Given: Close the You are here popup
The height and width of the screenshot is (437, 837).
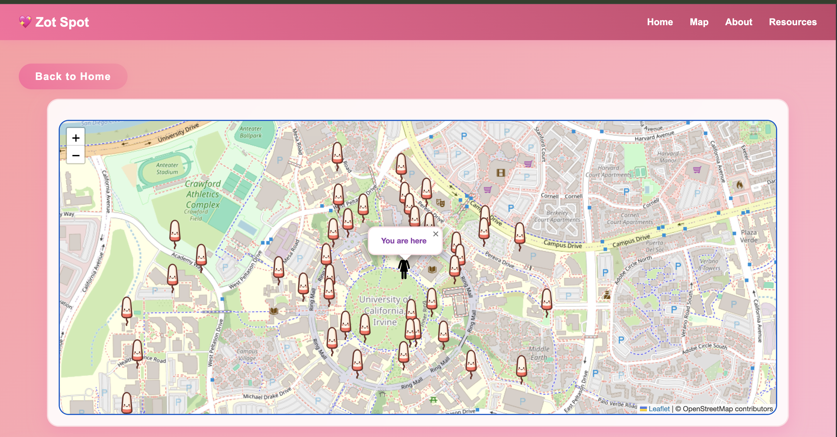Looking at the screenshot, I should 436,234.
